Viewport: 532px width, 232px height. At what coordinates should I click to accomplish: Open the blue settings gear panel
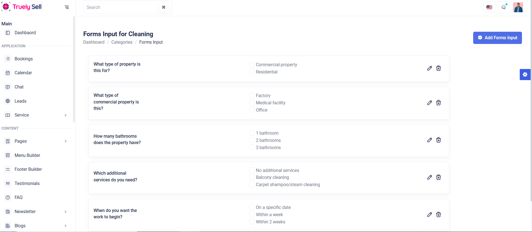point(525,75)
